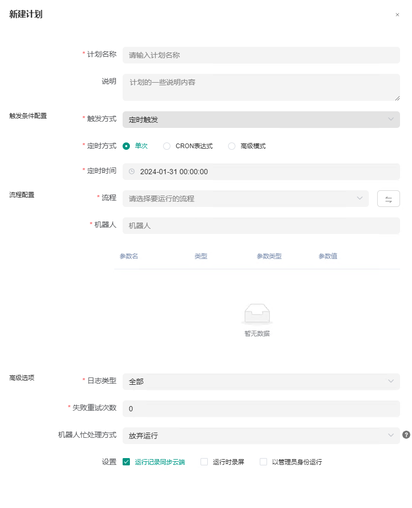Close the 新建计划 dialog
This screenshot has height=508, width=412.
pyautogui.click(x=397, y=15)
